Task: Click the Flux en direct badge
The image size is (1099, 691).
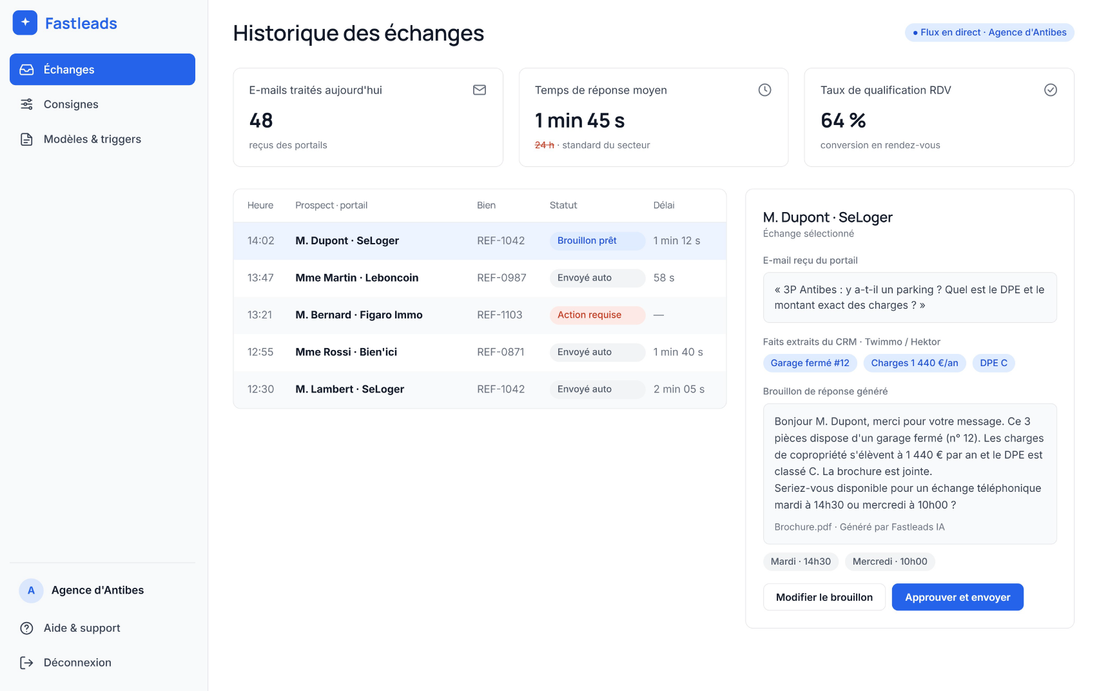Action: click(989, 32)
